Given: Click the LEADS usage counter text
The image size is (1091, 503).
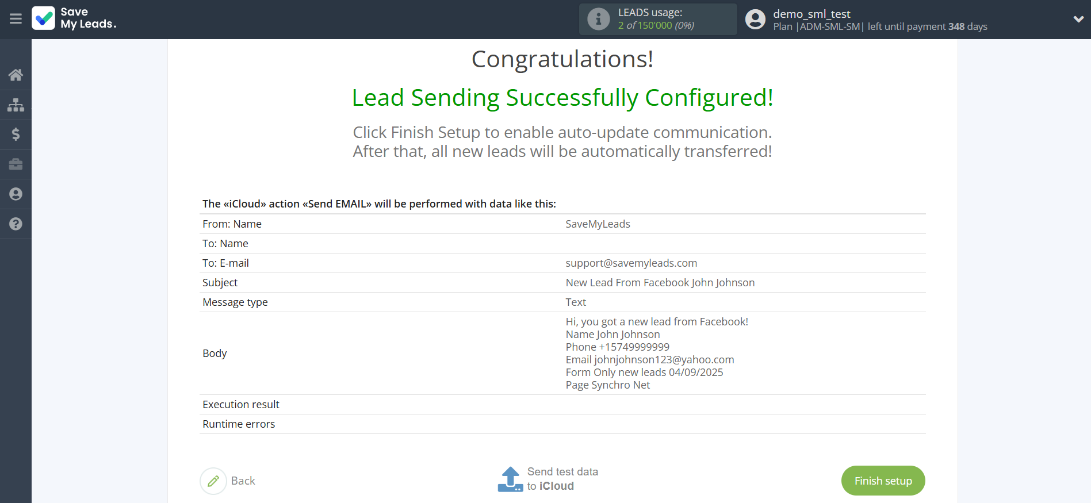Looking at the screenshot, I should tap(656, 25).
